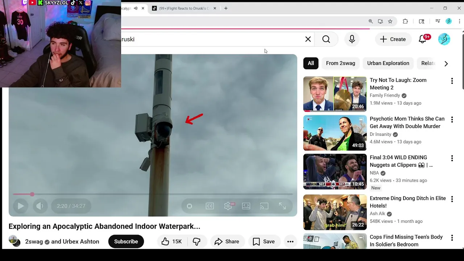Open the Ash Alk channel link

click(x=377, y=214)
